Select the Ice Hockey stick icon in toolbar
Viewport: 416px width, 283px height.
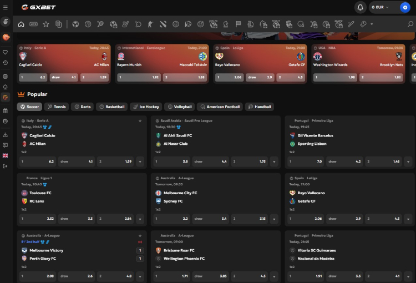[125, 24]
